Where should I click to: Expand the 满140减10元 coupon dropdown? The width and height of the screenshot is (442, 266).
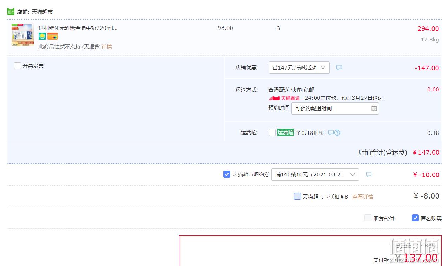coord(315,174)
